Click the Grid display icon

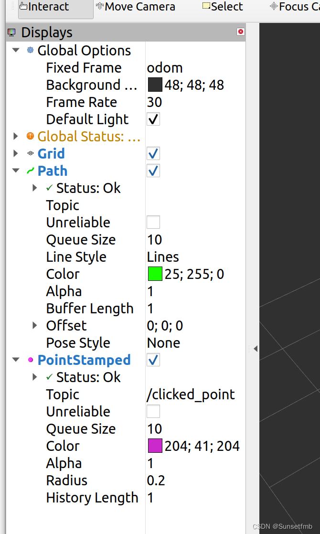point(30,153)
